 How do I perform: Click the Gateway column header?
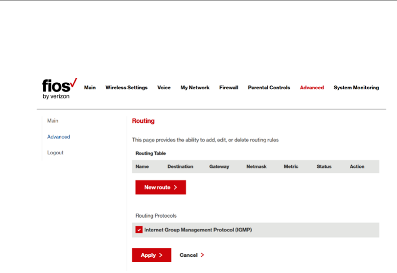point(219,166)
